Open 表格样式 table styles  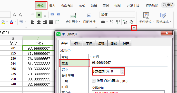click(163, 18)
